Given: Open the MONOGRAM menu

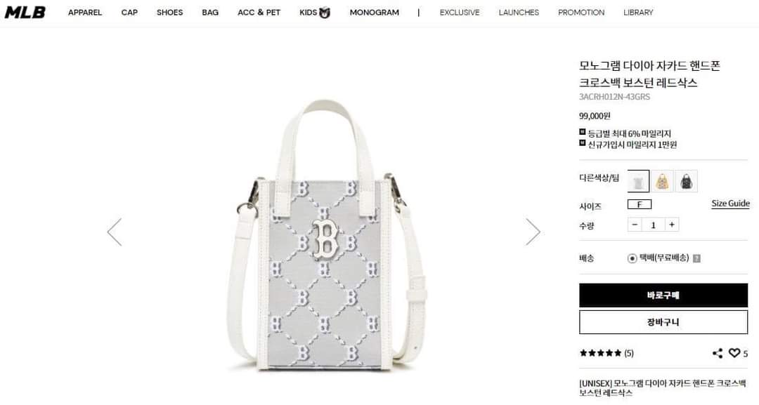Looking at the screenshot, I should click(374, 13).
